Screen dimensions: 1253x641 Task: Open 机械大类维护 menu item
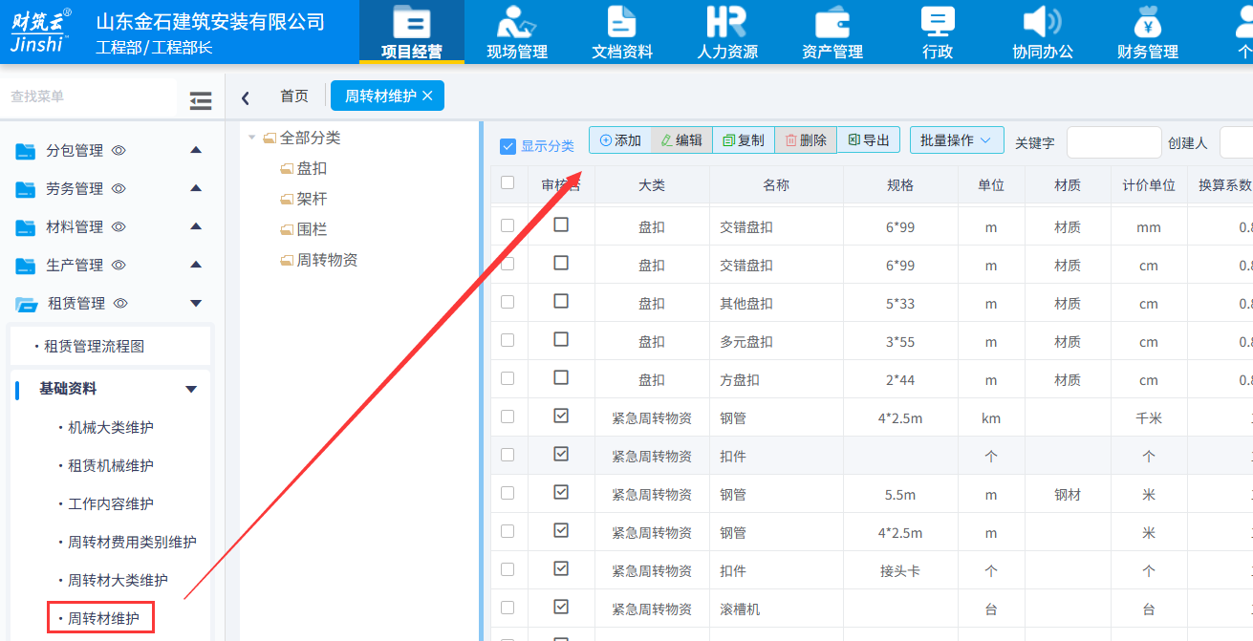pos(111,428)
